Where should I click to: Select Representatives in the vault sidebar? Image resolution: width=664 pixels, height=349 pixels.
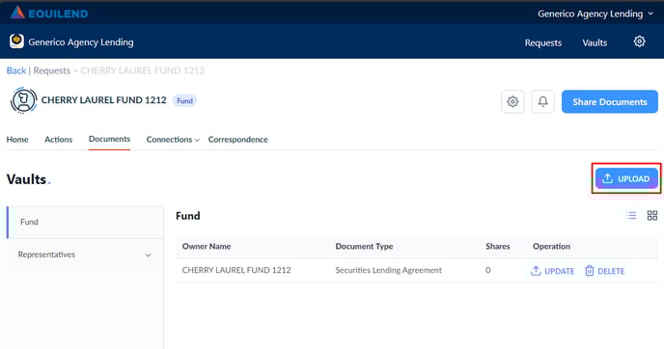(46, 255)
